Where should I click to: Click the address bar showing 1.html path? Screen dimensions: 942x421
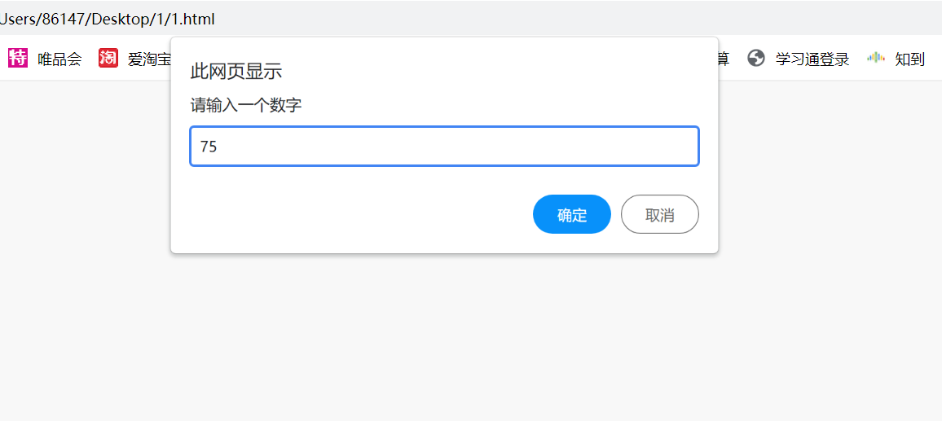pos(108,19)
